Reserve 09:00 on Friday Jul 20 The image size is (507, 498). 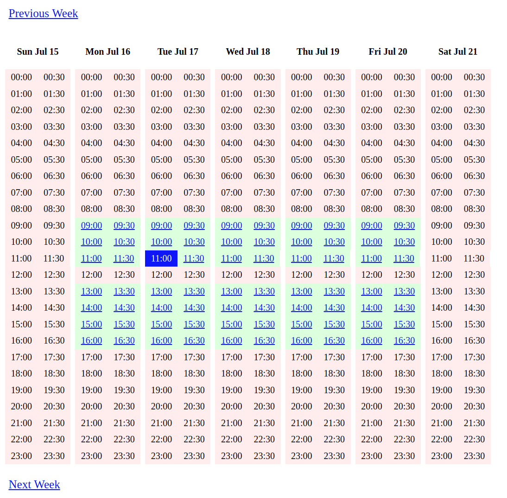click(371, 225)
